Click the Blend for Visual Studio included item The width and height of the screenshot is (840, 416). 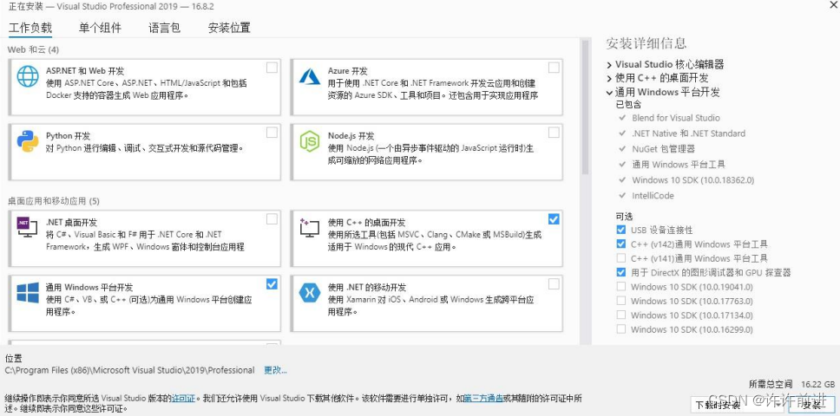point(675,118)
